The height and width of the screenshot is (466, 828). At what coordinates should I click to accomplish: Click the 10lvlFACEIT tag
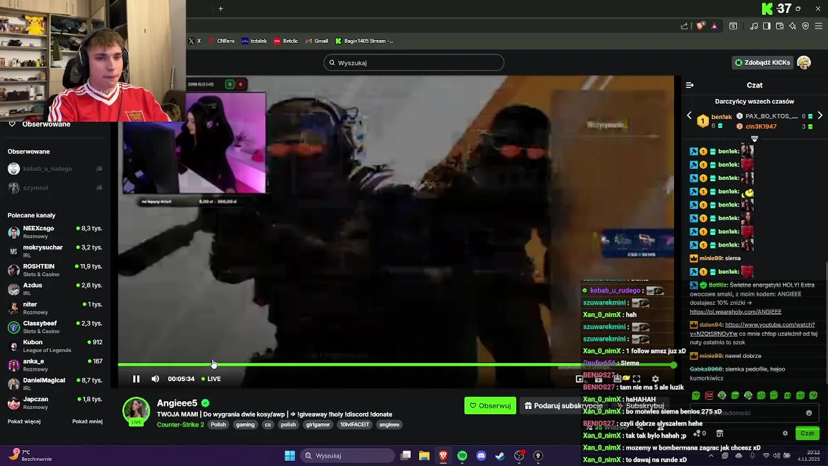pyautogui.click(x=354, y=425)
